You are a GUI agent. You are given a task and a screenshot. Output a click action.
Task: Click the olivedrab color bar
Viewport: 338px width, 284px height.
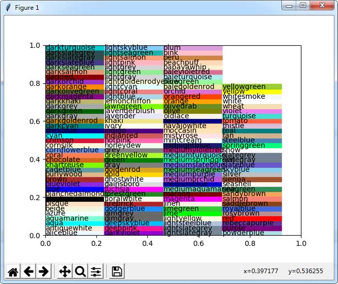click(x=193, y=106)
